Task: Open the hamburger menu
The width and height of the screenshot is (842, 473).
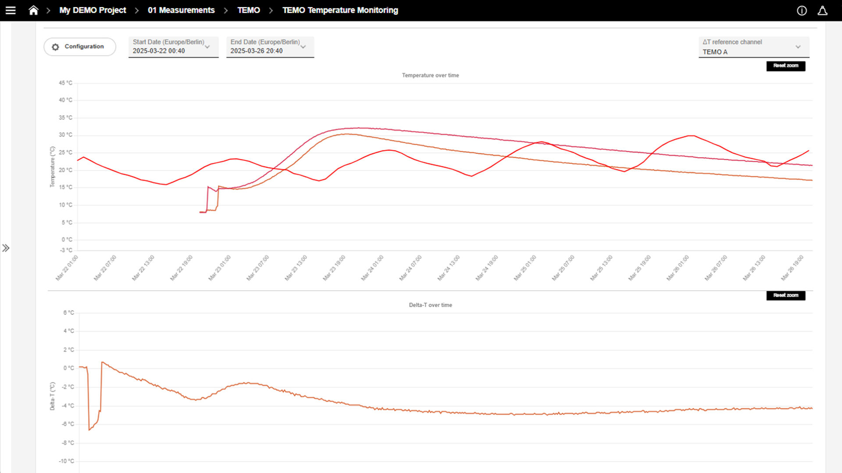Action: pos(11,10)
